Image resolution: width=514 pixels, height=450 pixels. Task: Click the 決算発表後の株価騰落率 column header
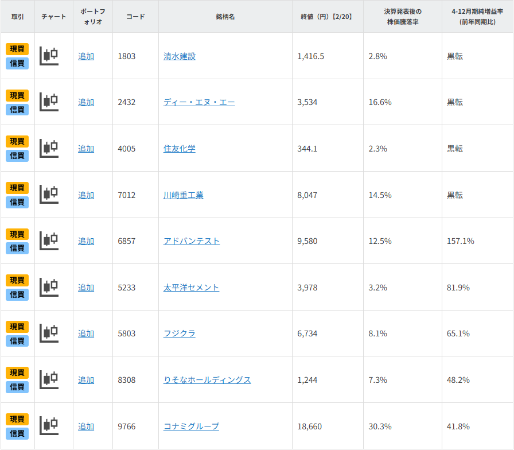(402, 17)
